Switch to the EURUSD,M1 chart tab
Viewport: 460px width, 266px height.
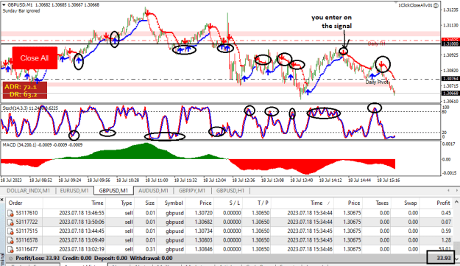click(x=74, y=191)
